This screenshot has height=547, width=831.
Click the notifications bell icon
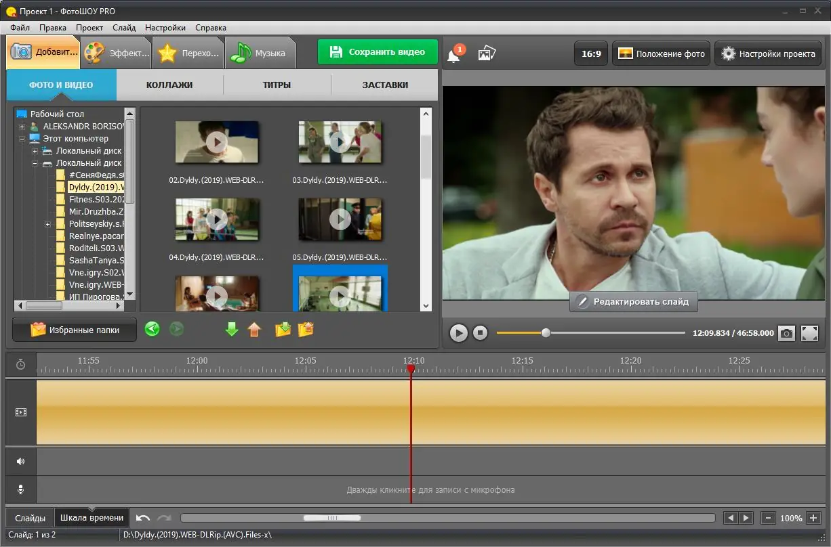(x=453, y=55)
